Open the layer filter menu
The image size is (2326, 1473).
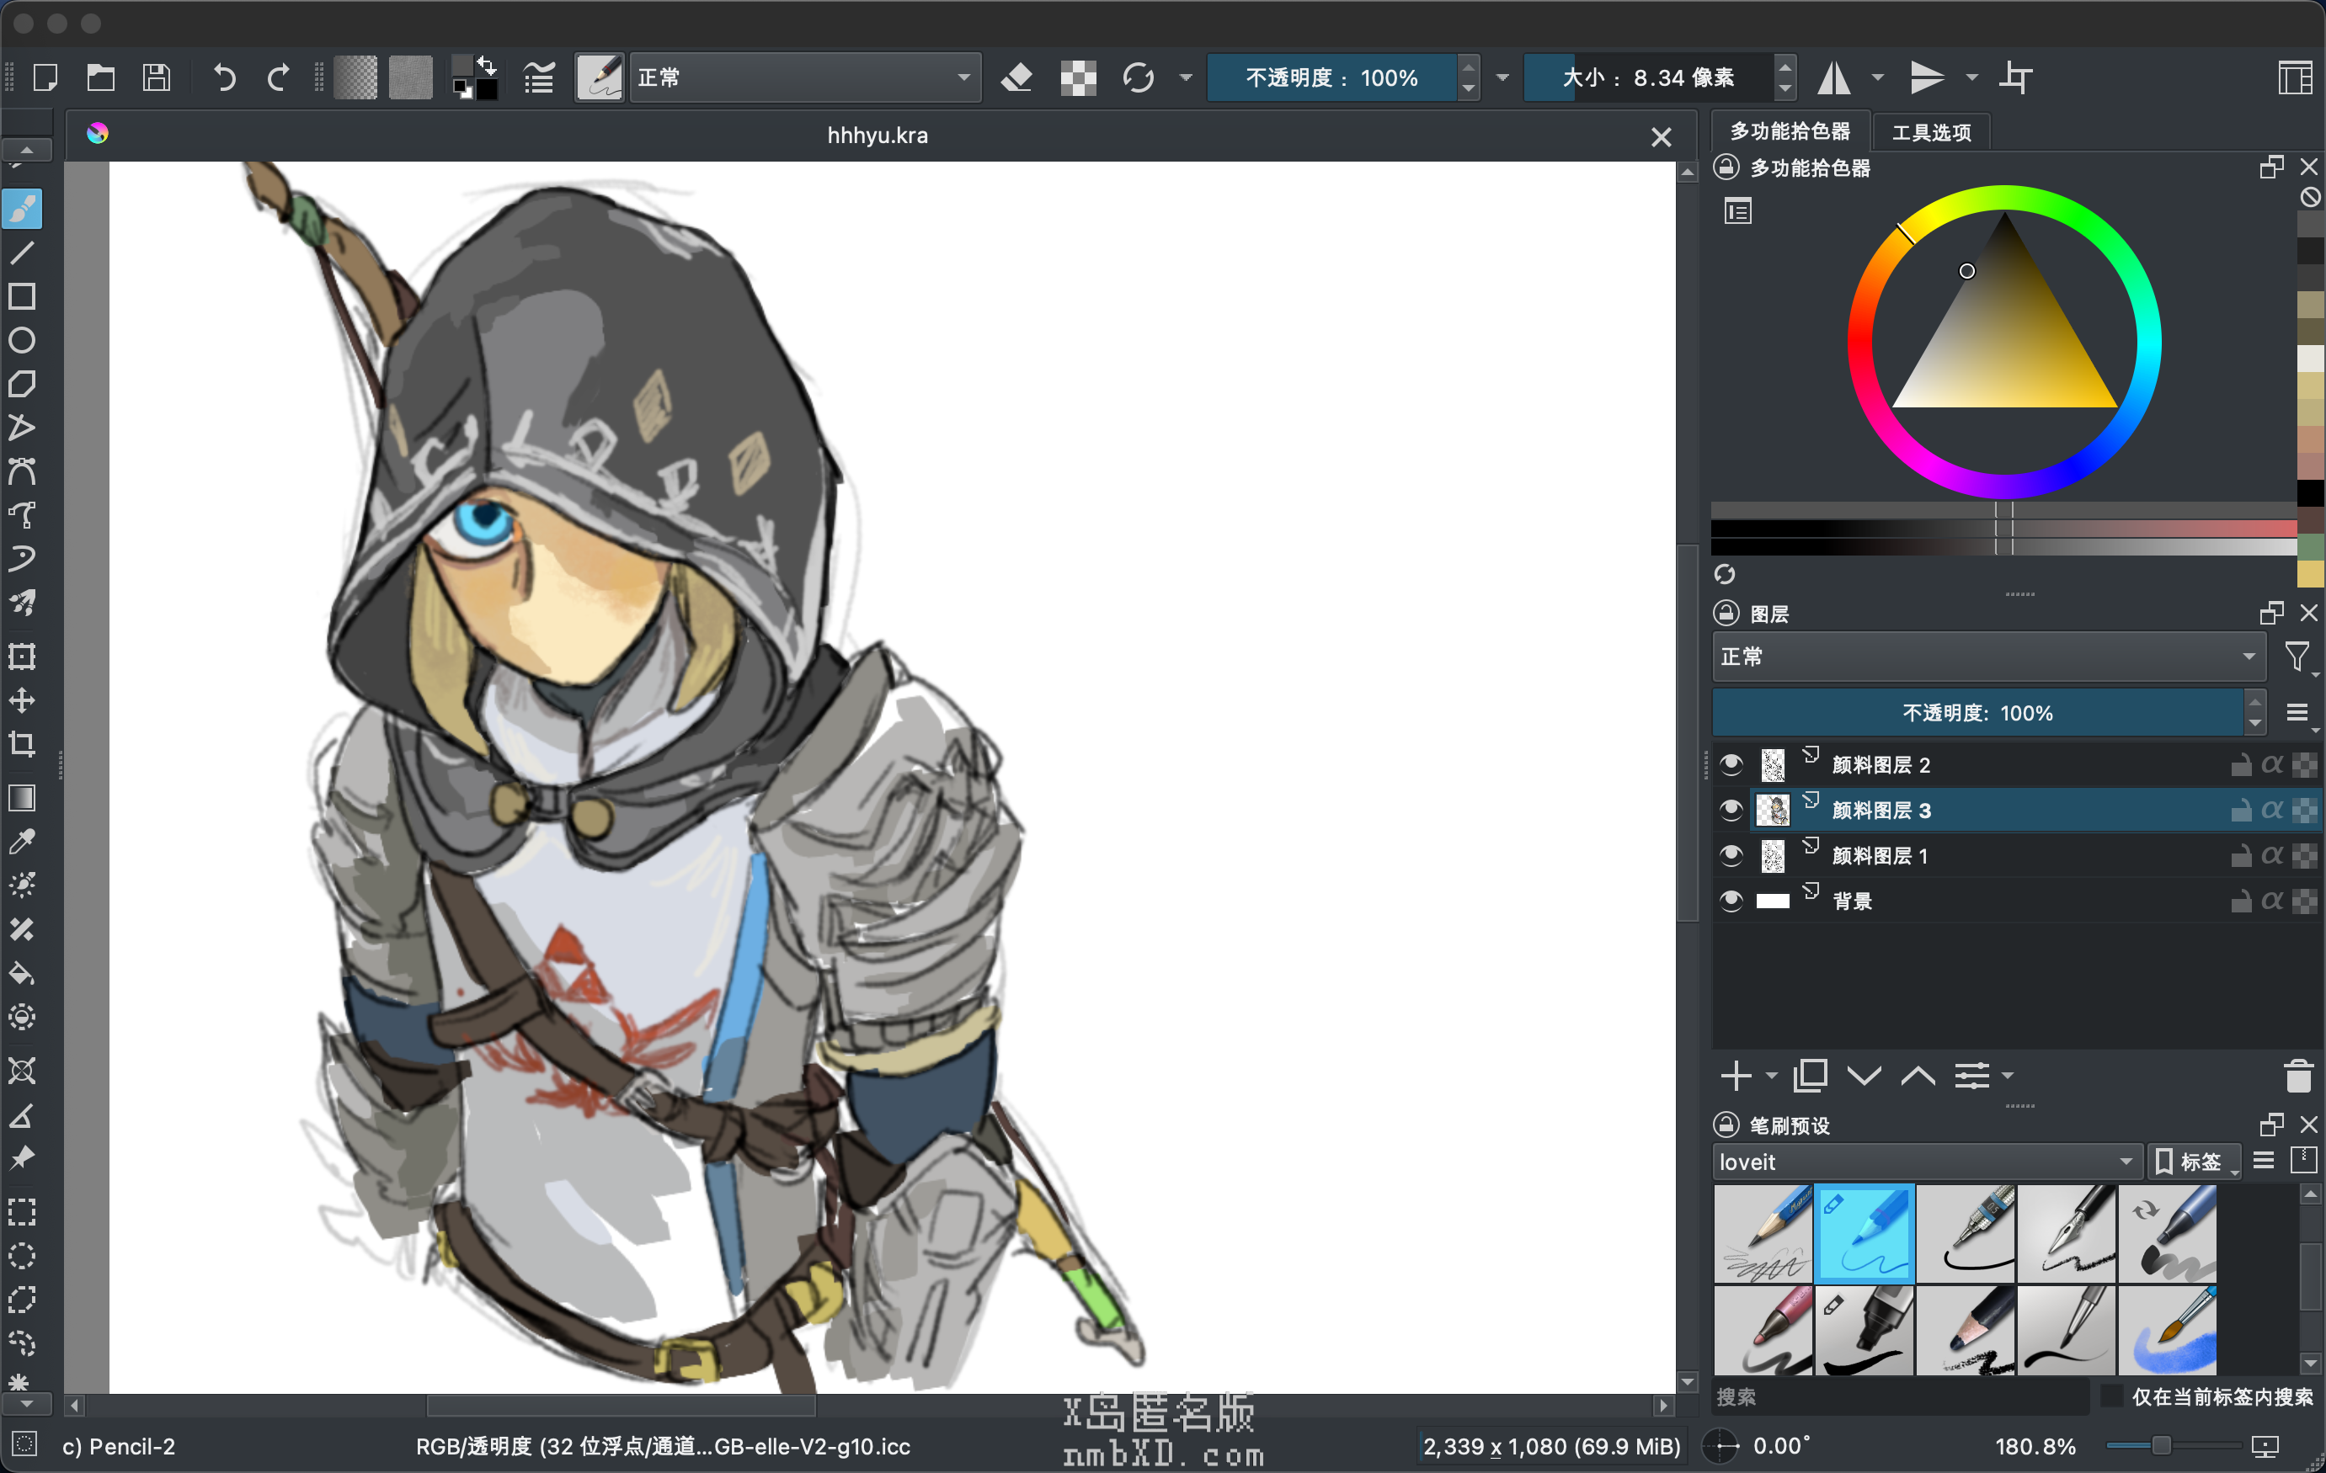click(x=2298, y=657)
